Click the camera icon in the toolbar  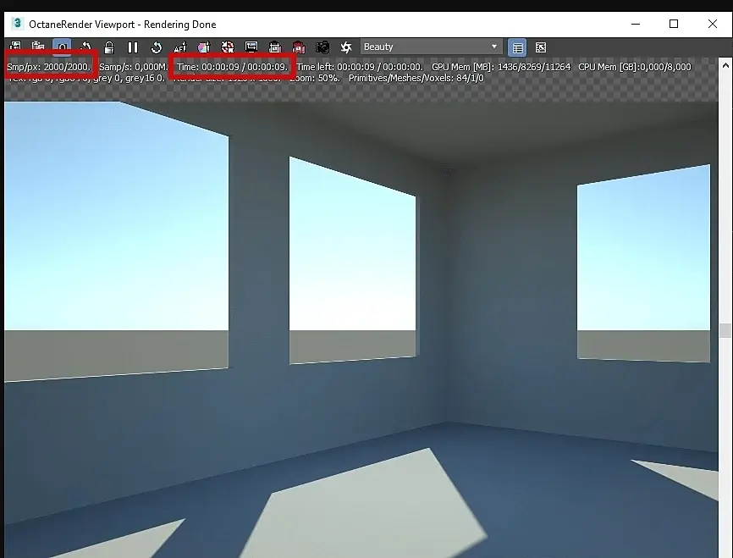point(322,47)
